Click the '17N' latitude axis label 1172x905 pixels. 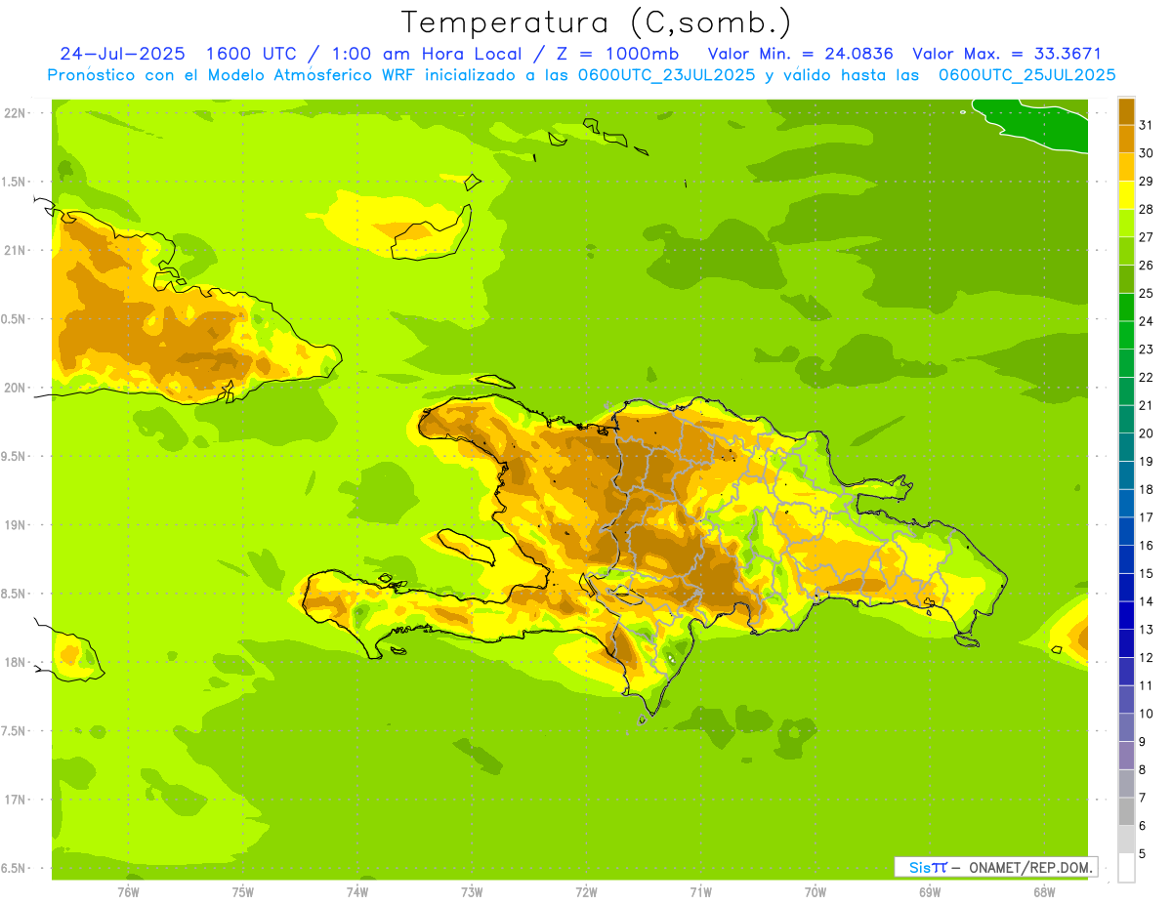[x=15, y=800]
